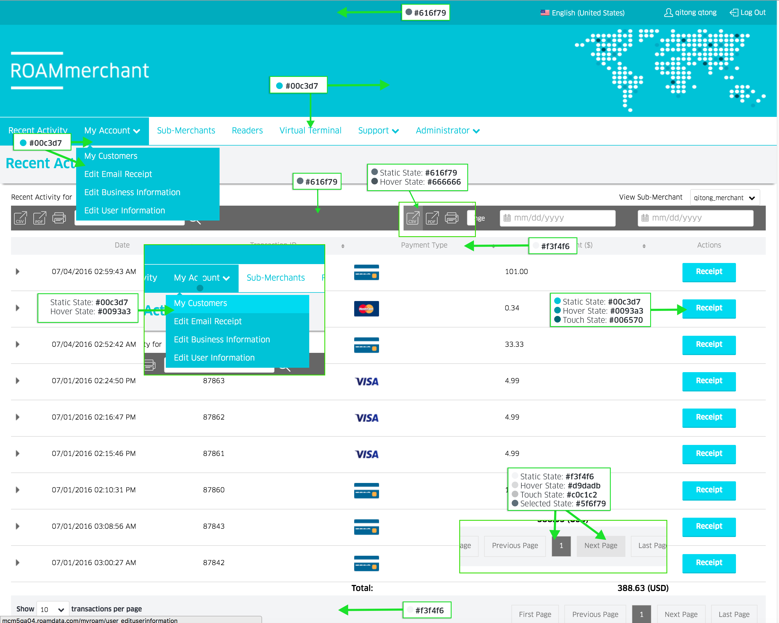
Task: Expand the 07/01/2016 02:24:50 PM row
Action: 17,381
